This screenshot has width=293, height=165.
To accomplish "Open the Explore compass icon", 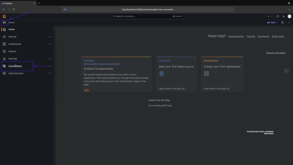I will point(4,51).
